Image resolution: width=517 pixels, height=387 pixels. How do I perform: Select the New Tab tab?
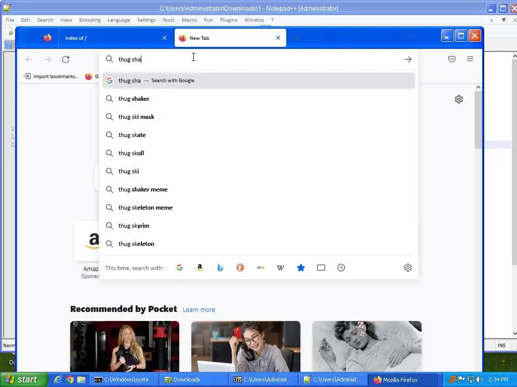pyautogui.click(x=230, y=38)
